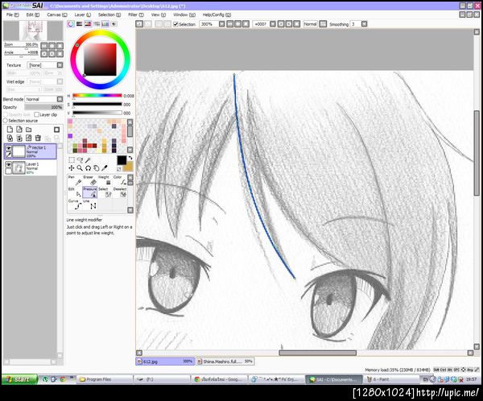Open the Selection menu
Viewport: 483px width, 401px height.
(109, 14)
